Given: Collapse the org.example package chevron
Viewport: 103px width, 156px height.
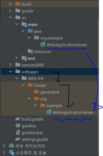Looking at the screenshot, I should 29,38.
